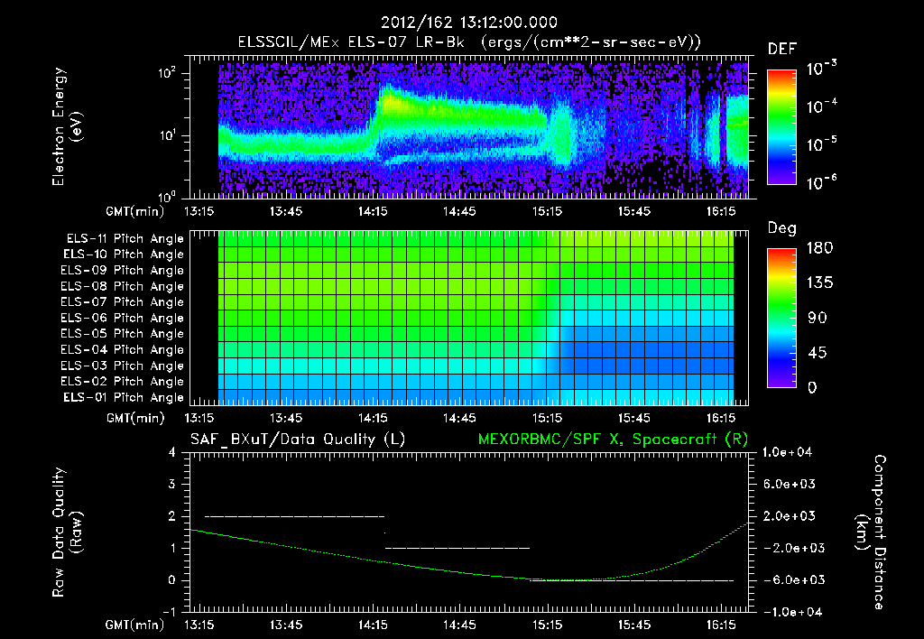Image resolution: width=924 pixels, height=639 pixels.
Task: Click the data quality line at level 1
Action: tap(457, 548)
